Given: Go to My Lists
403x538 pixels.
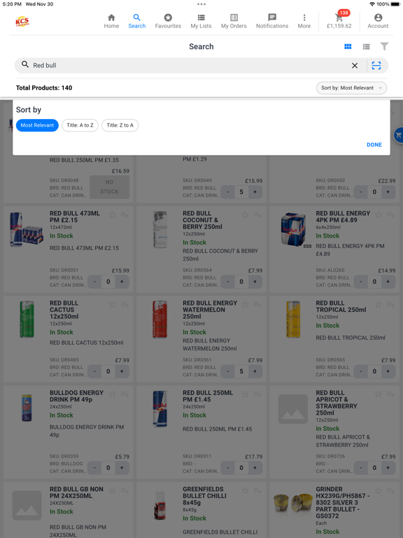Looking at the screenshot, I should click(x=201, y=21).
